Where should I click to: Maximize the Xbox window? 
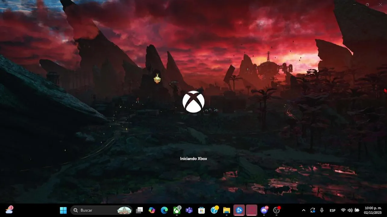pos(367,5)
